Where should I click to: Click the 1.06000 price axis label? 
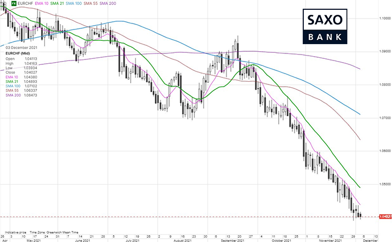[385, 151]
